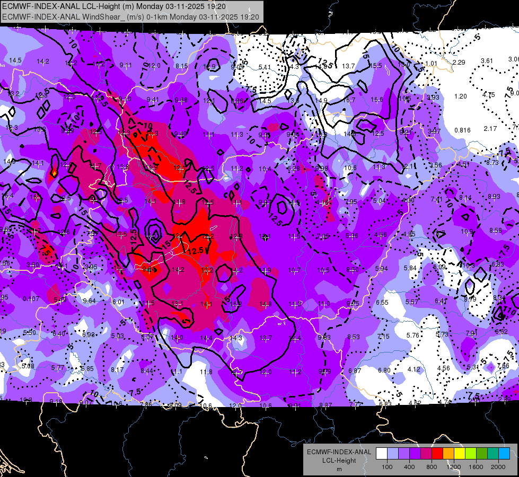Click the wind shear value '7.15'
Image resolution: width=519 pixels, height=477 pixels.
click(x=383, y=337)
